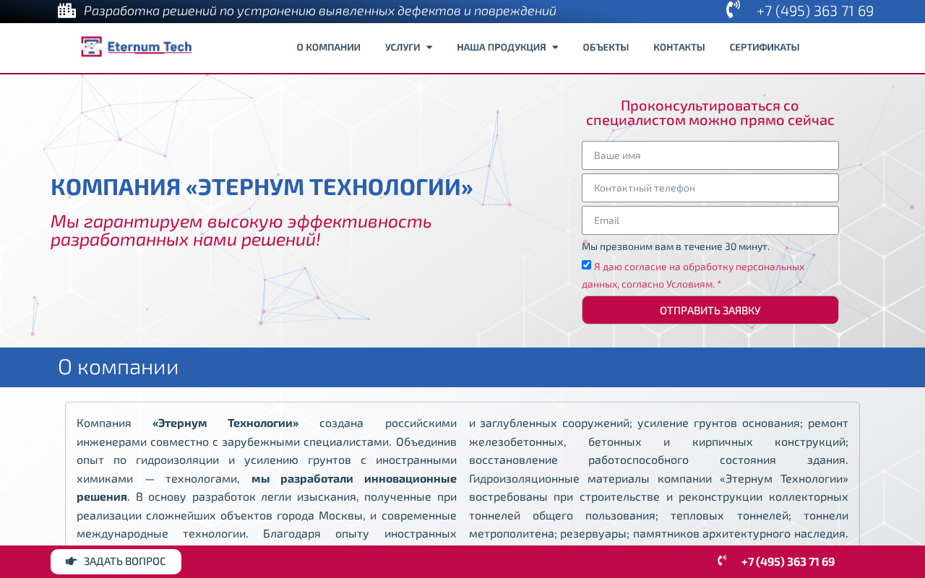Click the phone icon in bottom bar
This screenshot has height=578, width=925.
click(721, 561)
